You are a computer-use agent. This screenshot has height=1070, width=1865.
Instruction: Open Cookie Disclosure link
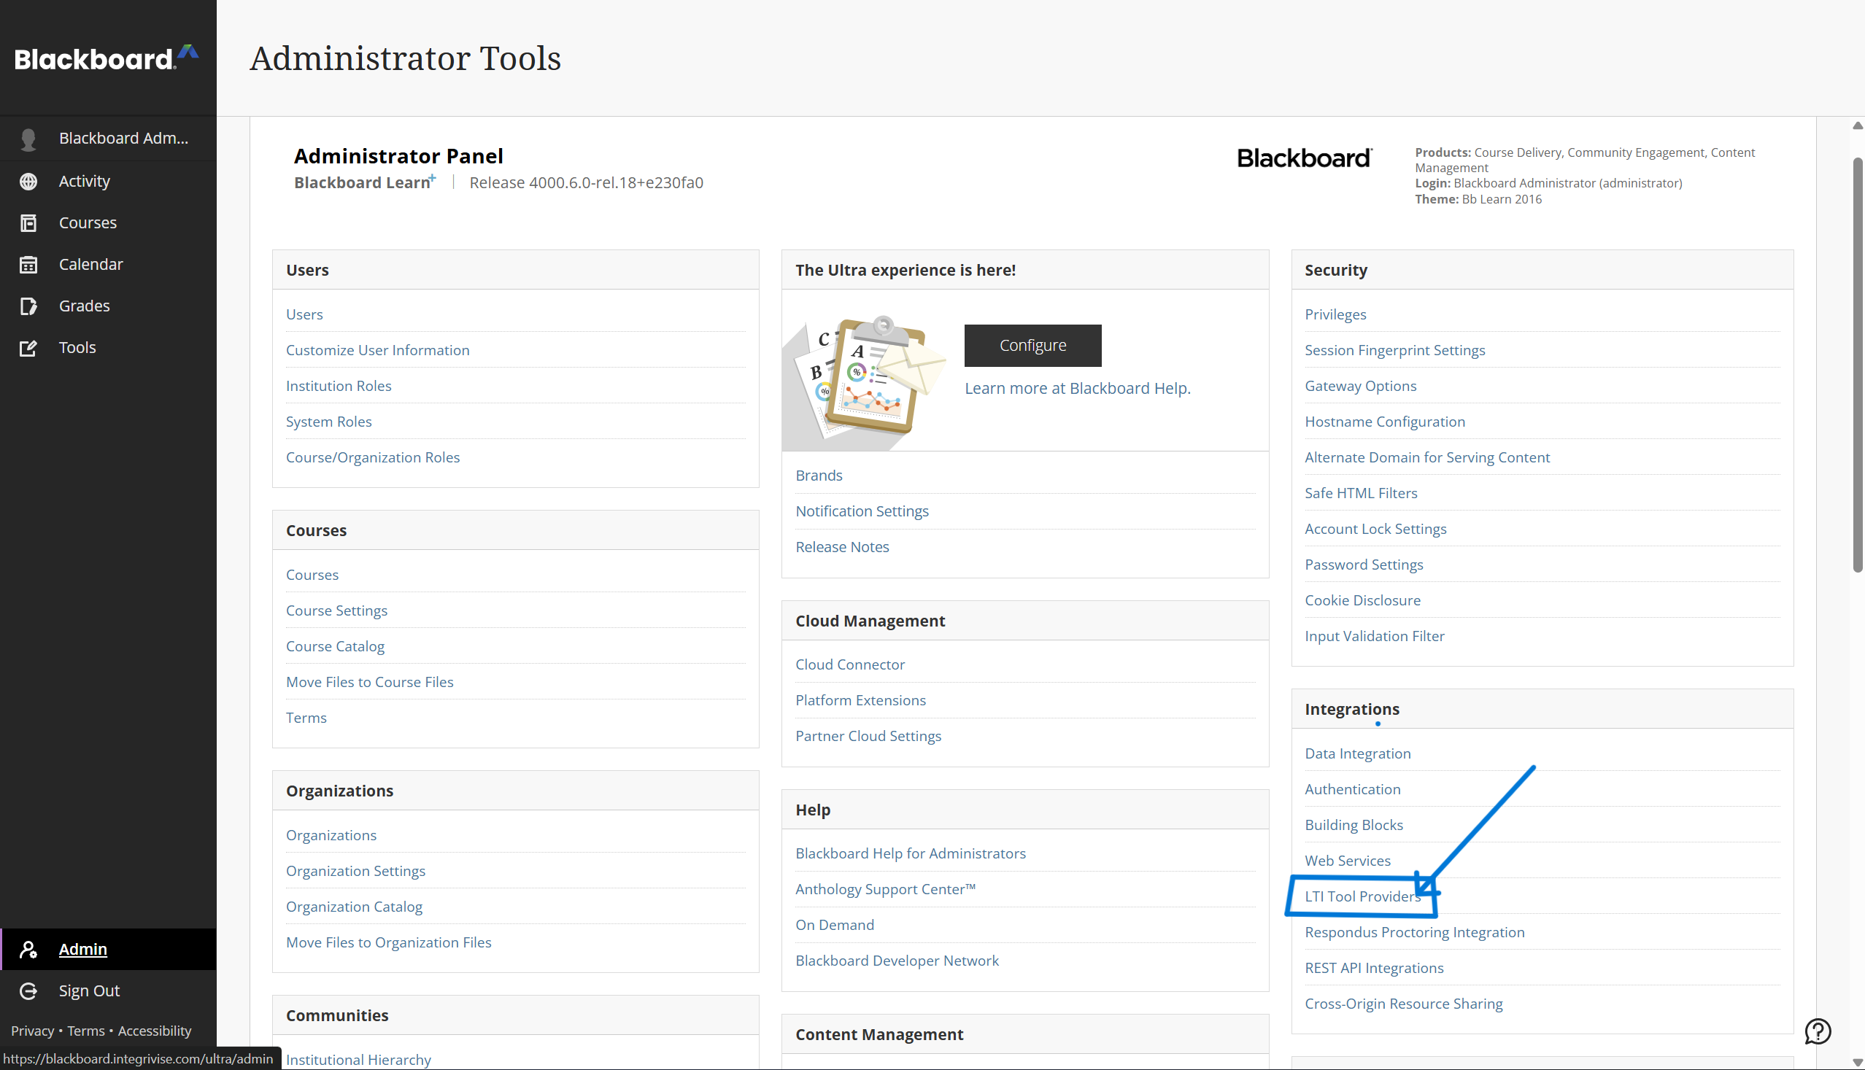pyautogui.click(x=1362, y=600)
